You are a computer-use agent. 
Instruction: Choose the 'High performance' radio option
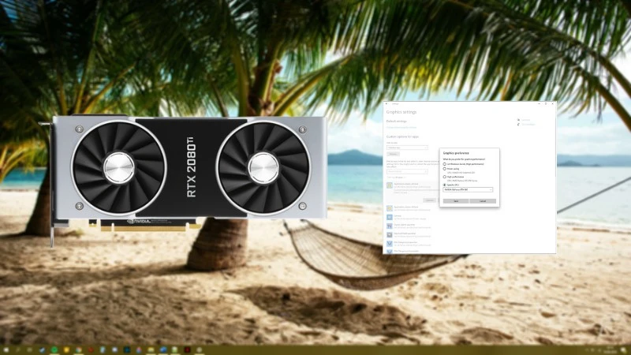tap(445, 177)
